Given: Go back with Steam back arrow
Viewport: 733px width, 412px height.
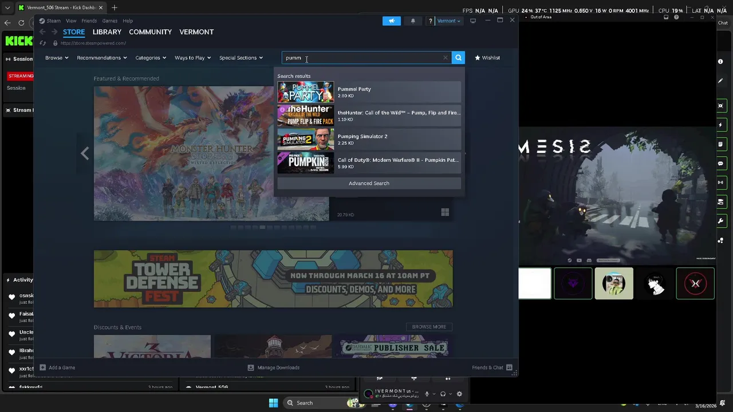Looking at the screenshot, I should (42, 32).
